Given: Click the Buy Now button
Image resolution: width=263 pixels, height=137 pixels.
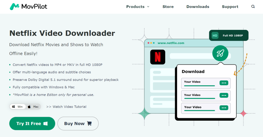Looking at the screenshot, I should coord(78,124).
